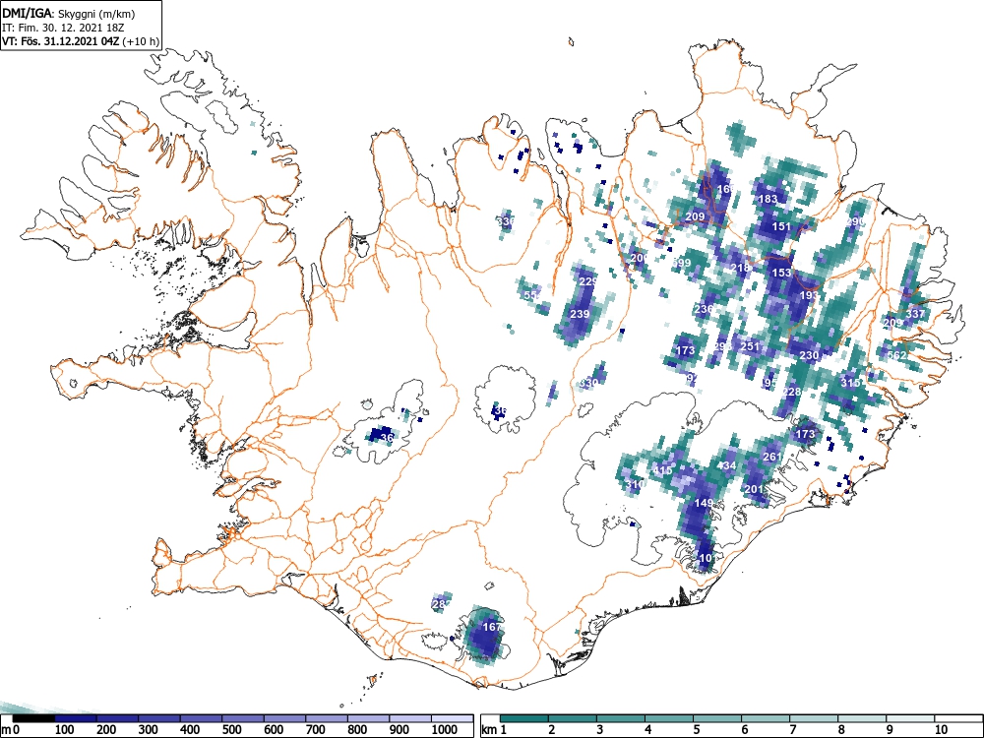Click the 900–1000 m pale lavender legend segment
Screen dimensions: 984x738
coord(410,718)
